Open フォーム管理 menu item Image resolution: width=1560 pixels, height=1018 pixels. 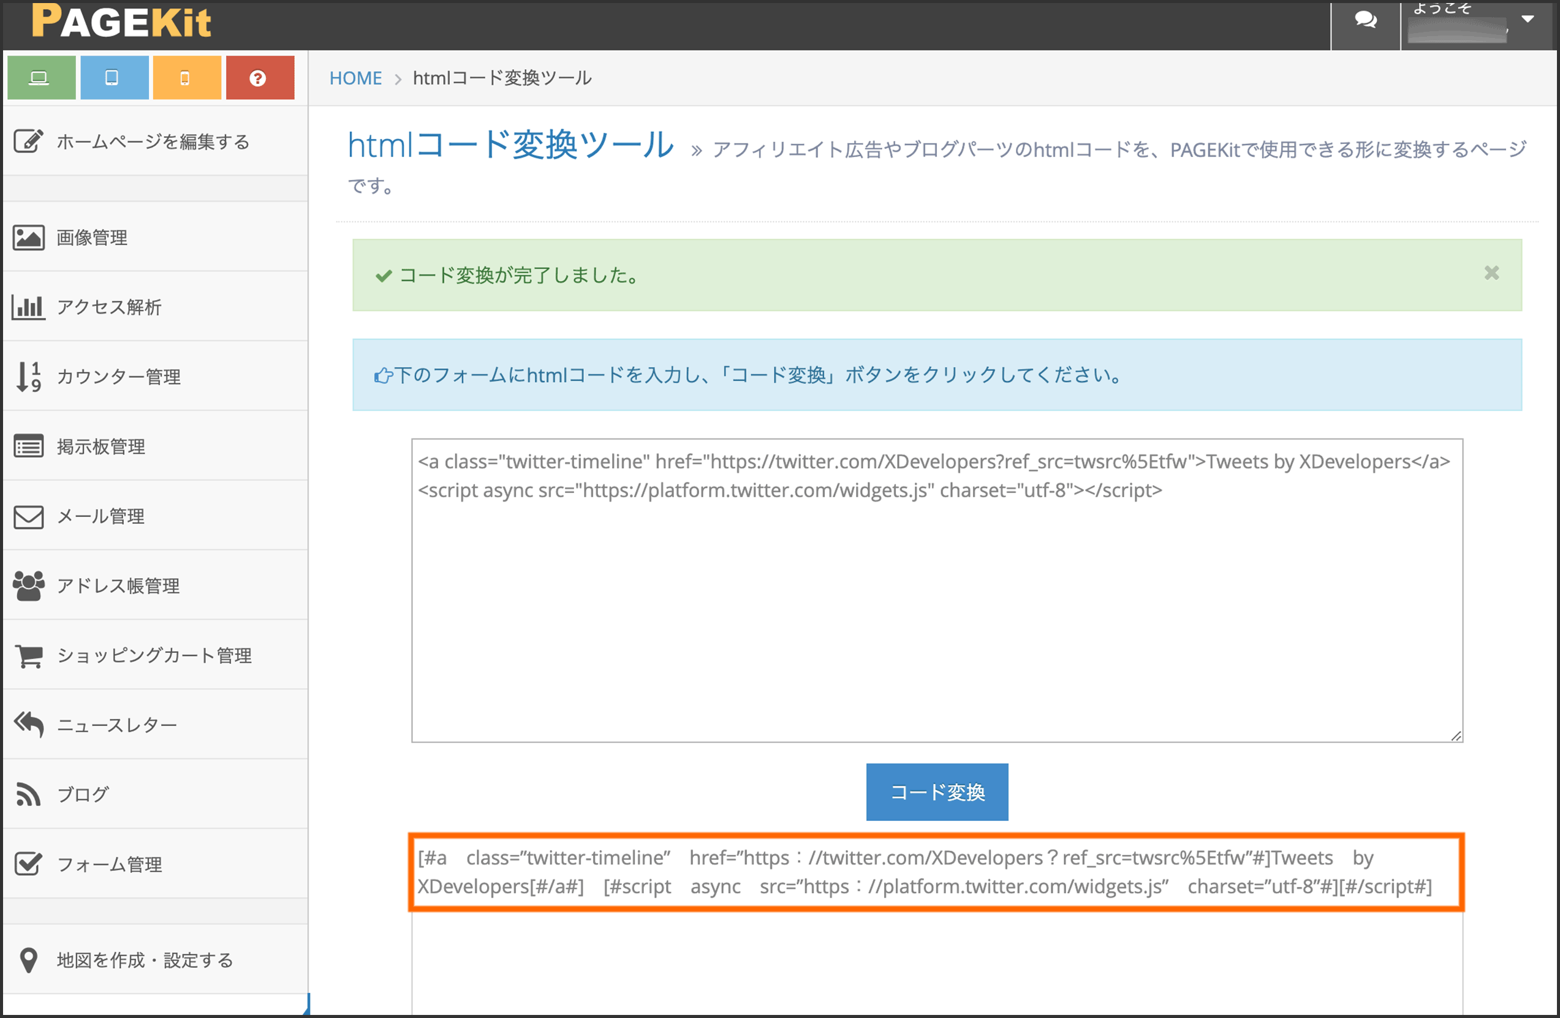pyautogui.click(x=156, y=864)
